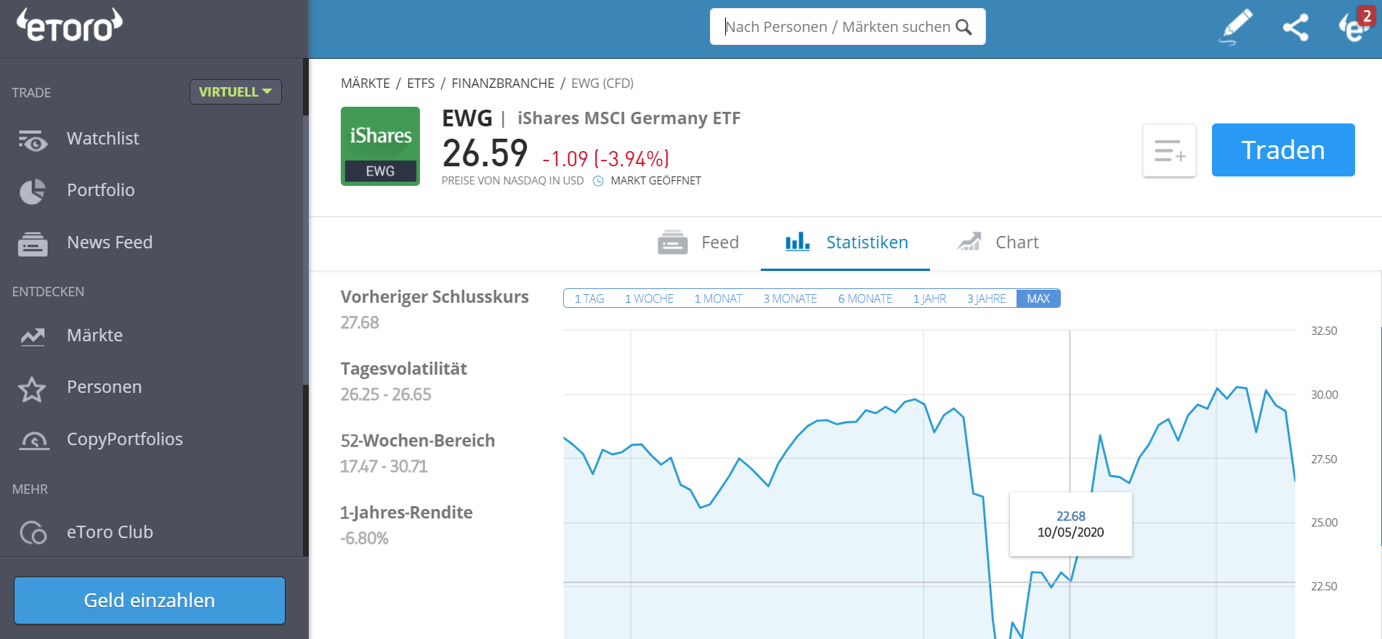Screen dimensions: 1382x639
Task: Open Märkte via the chart-line icon
Action: coord(32,335)
